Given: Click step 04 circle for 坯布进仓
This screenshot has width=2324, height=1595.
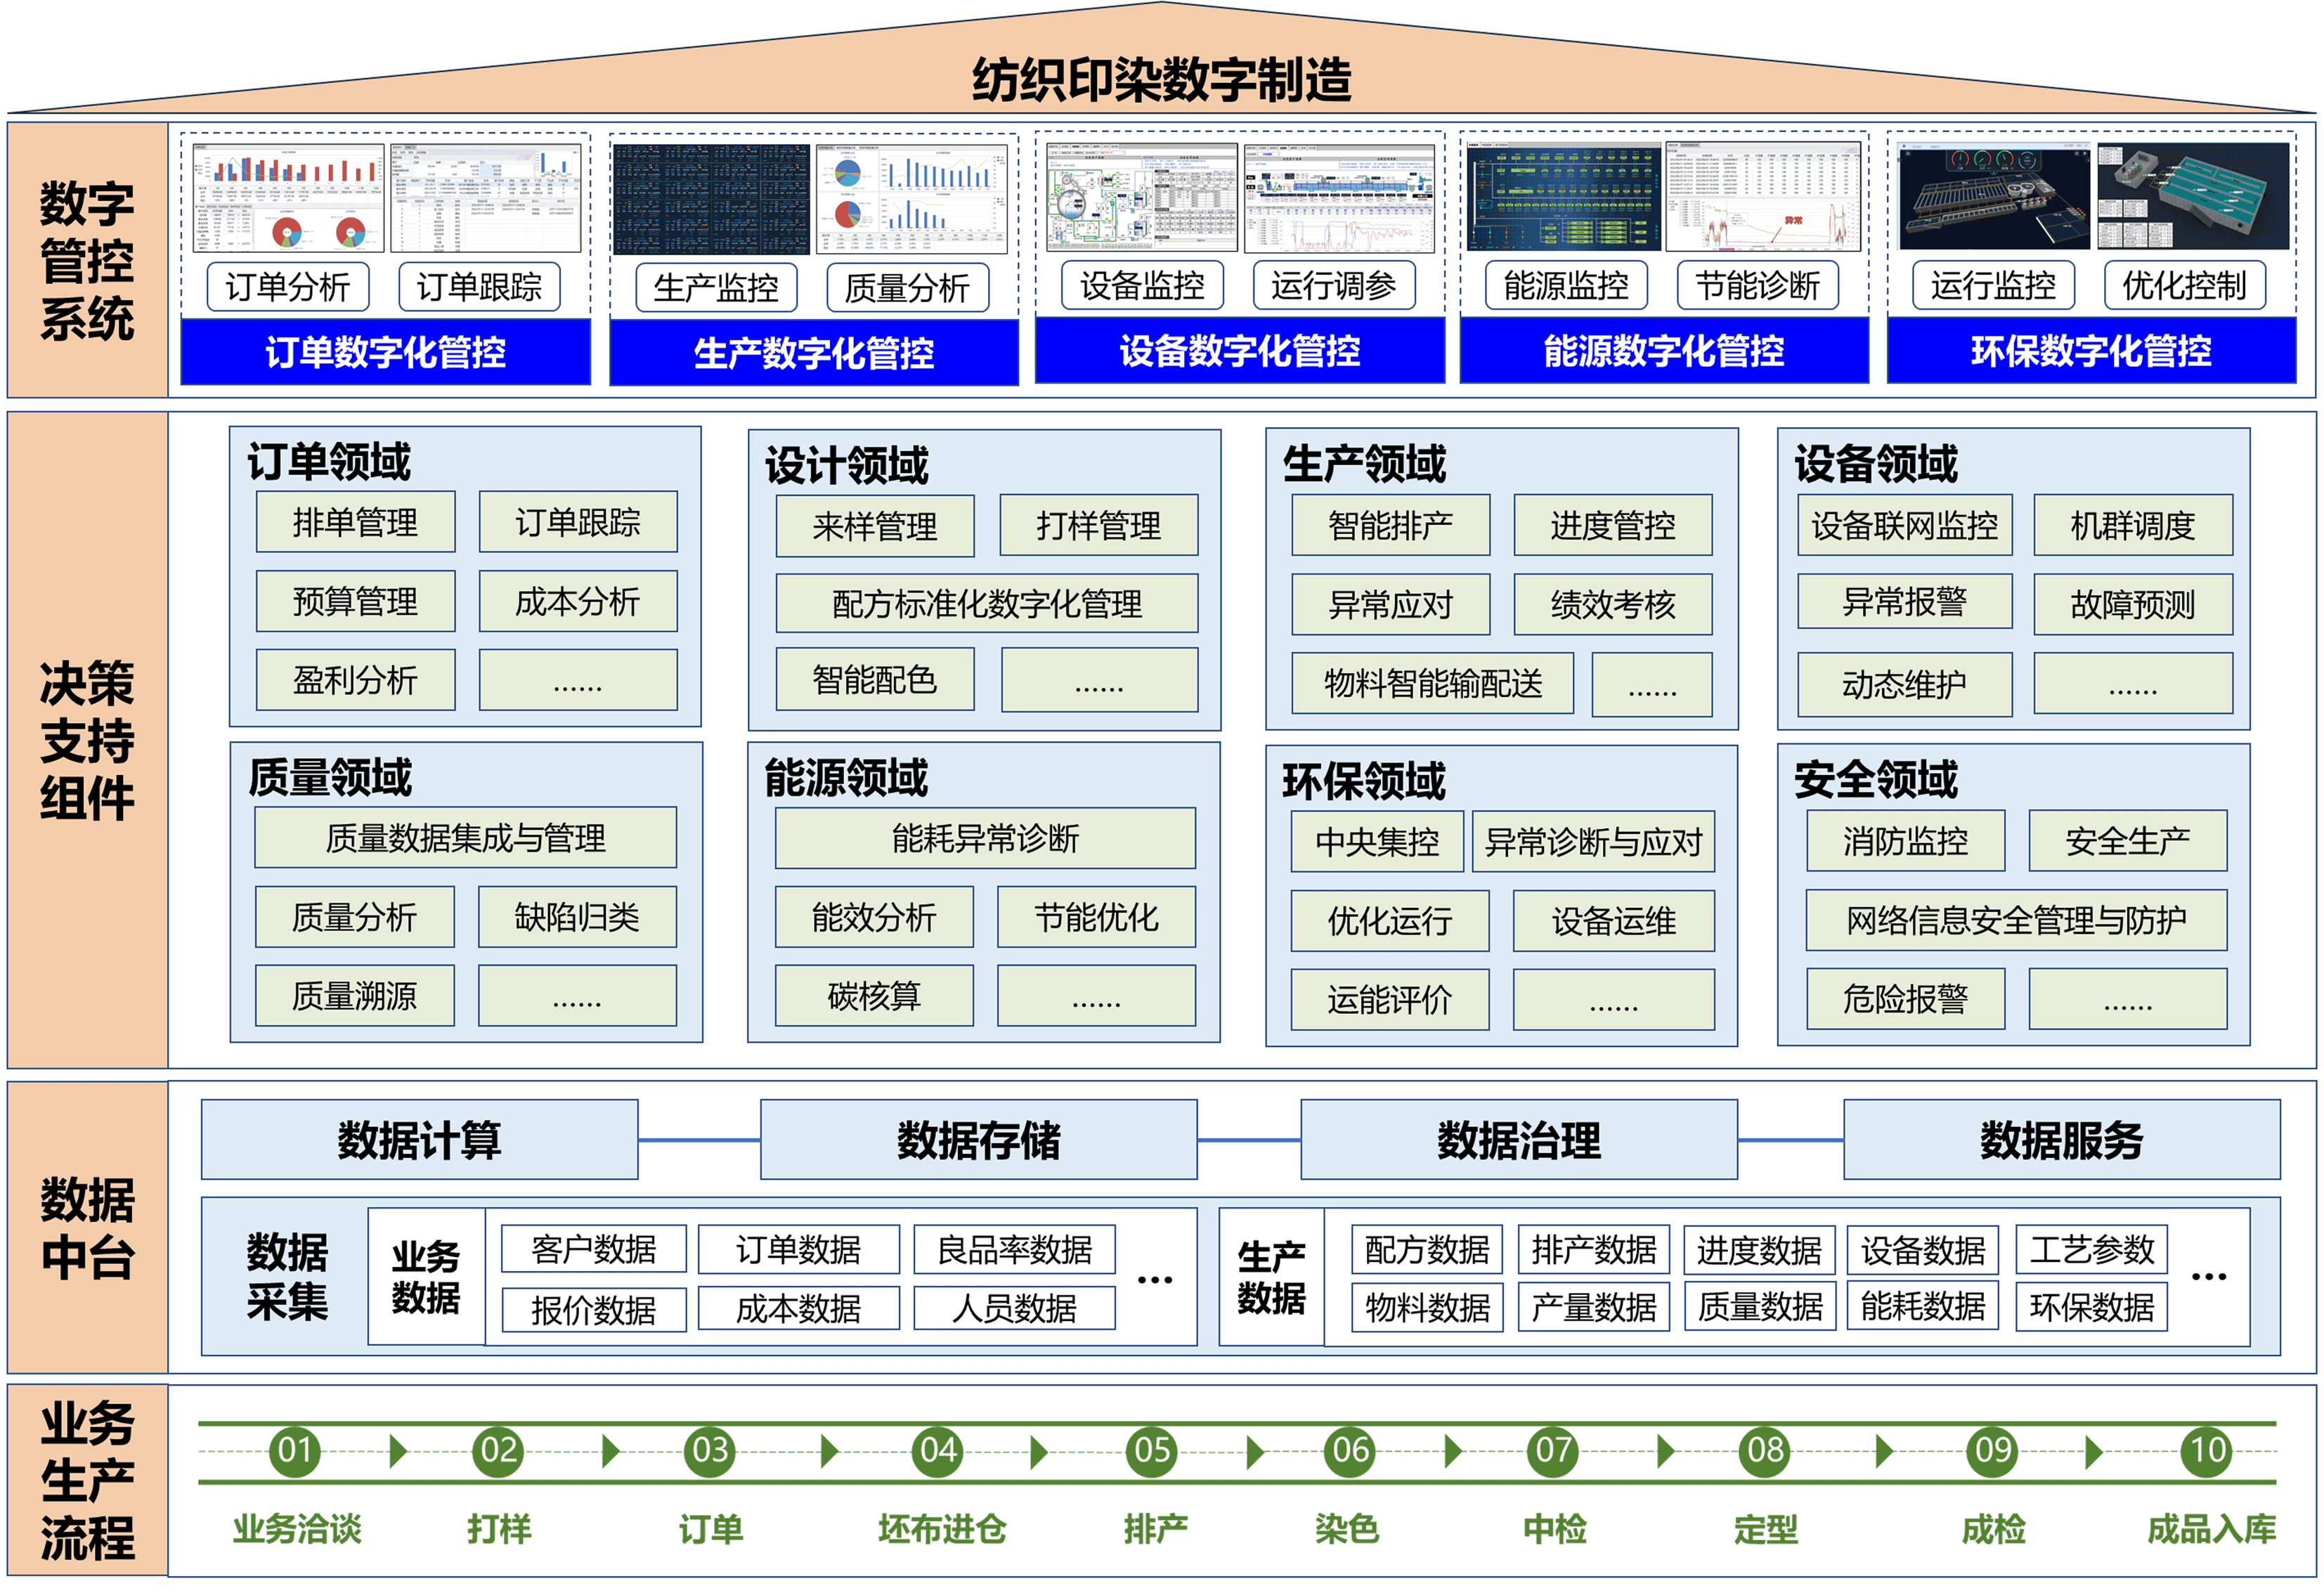Looking at the screenshot, I should click(x=938, y=1451).
